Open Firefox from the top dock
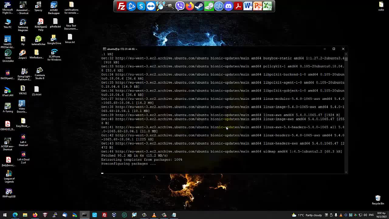Viewport: 389px width, 219px height. [x=190, y=6]
